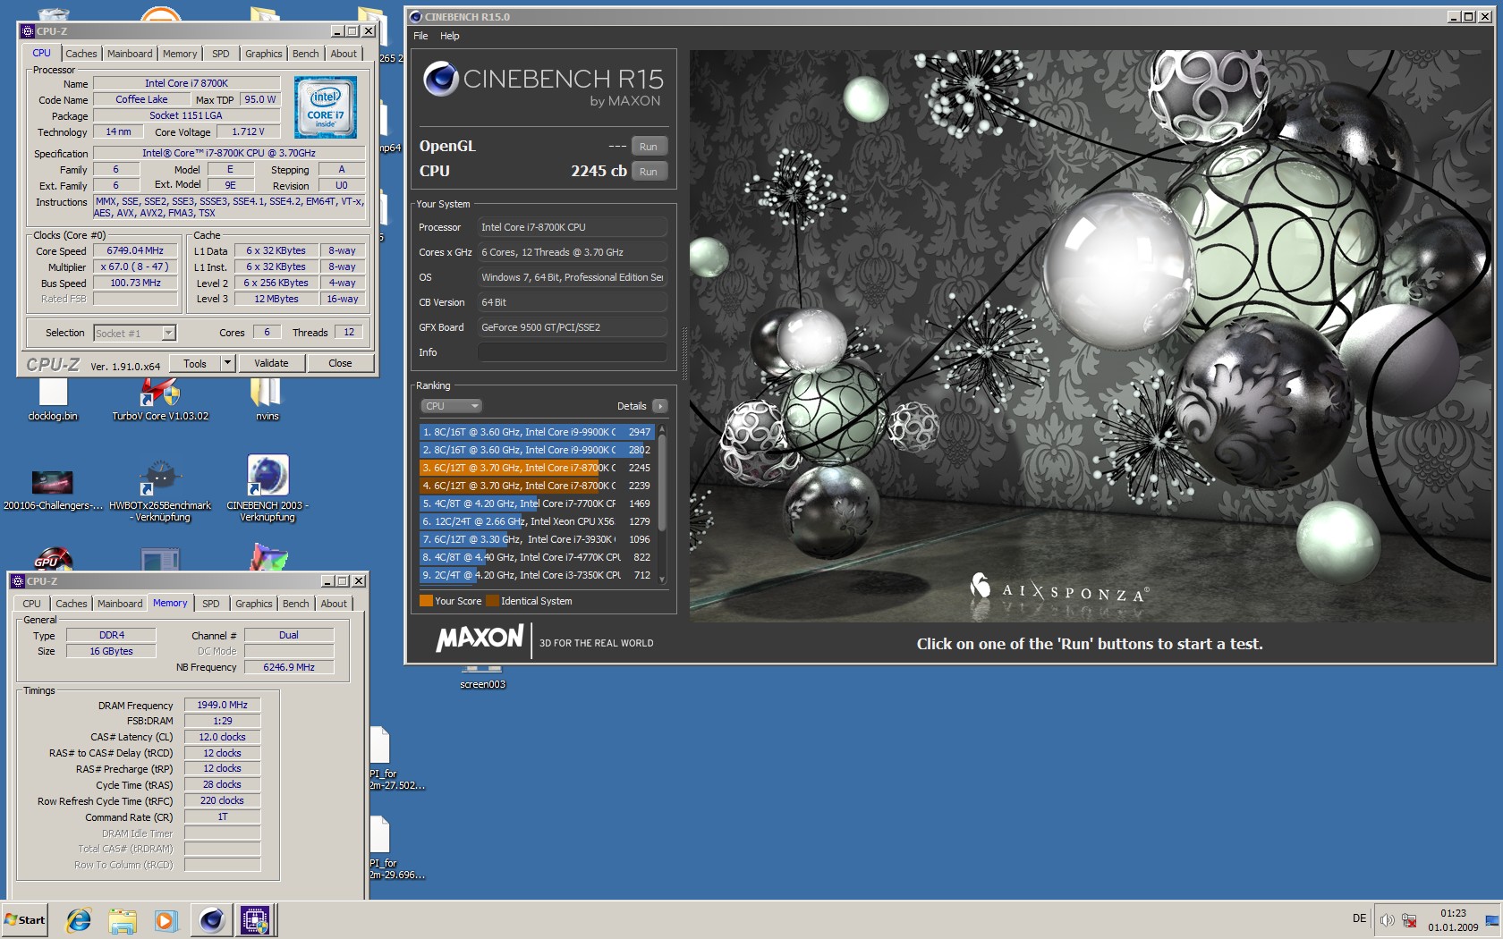Open the File menu in Cinebench

click(x=420, y=36)
